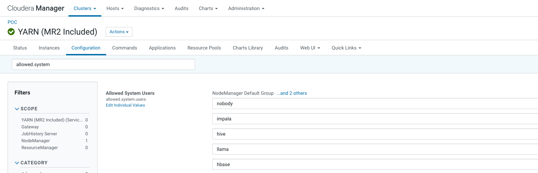Image resolution: width=538 pixels, height=173 pixels.
Task: Filter by NodeManager scope
Action: click(55, 141)
